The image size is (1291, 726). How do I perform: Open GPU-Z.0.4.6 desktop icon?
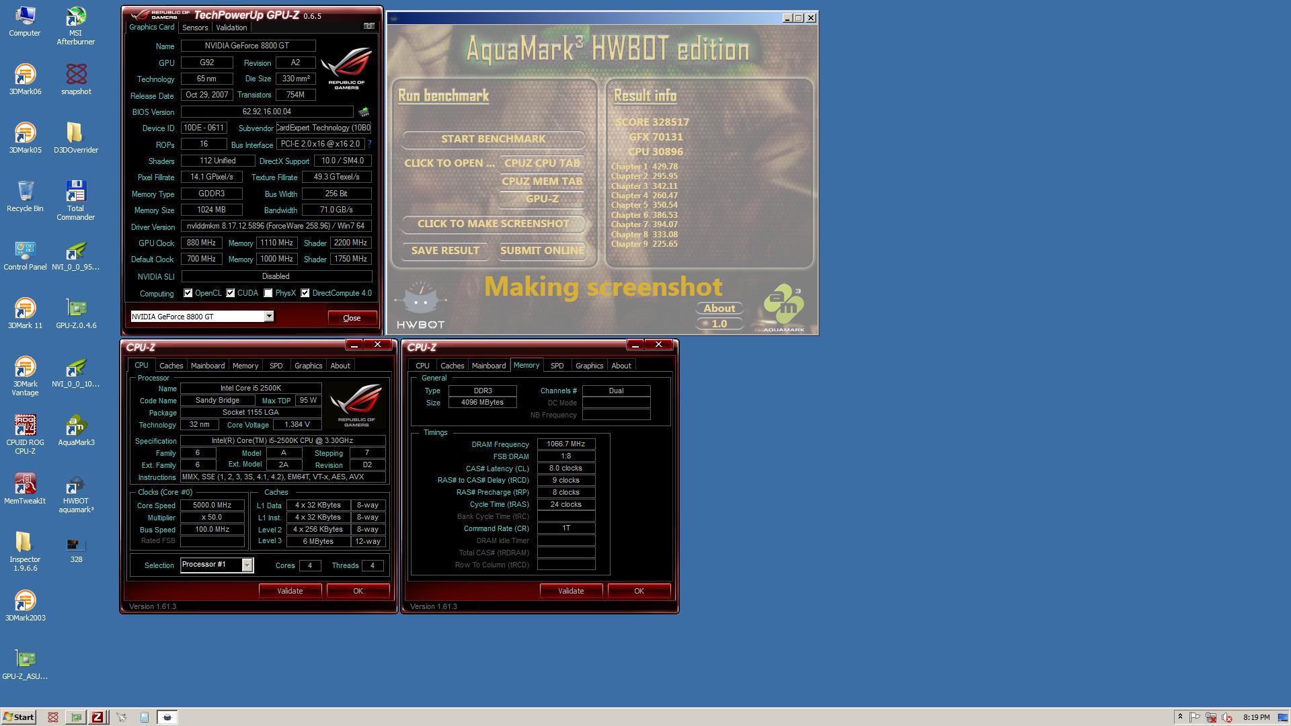pyautogui.click(x=76, y=313)
